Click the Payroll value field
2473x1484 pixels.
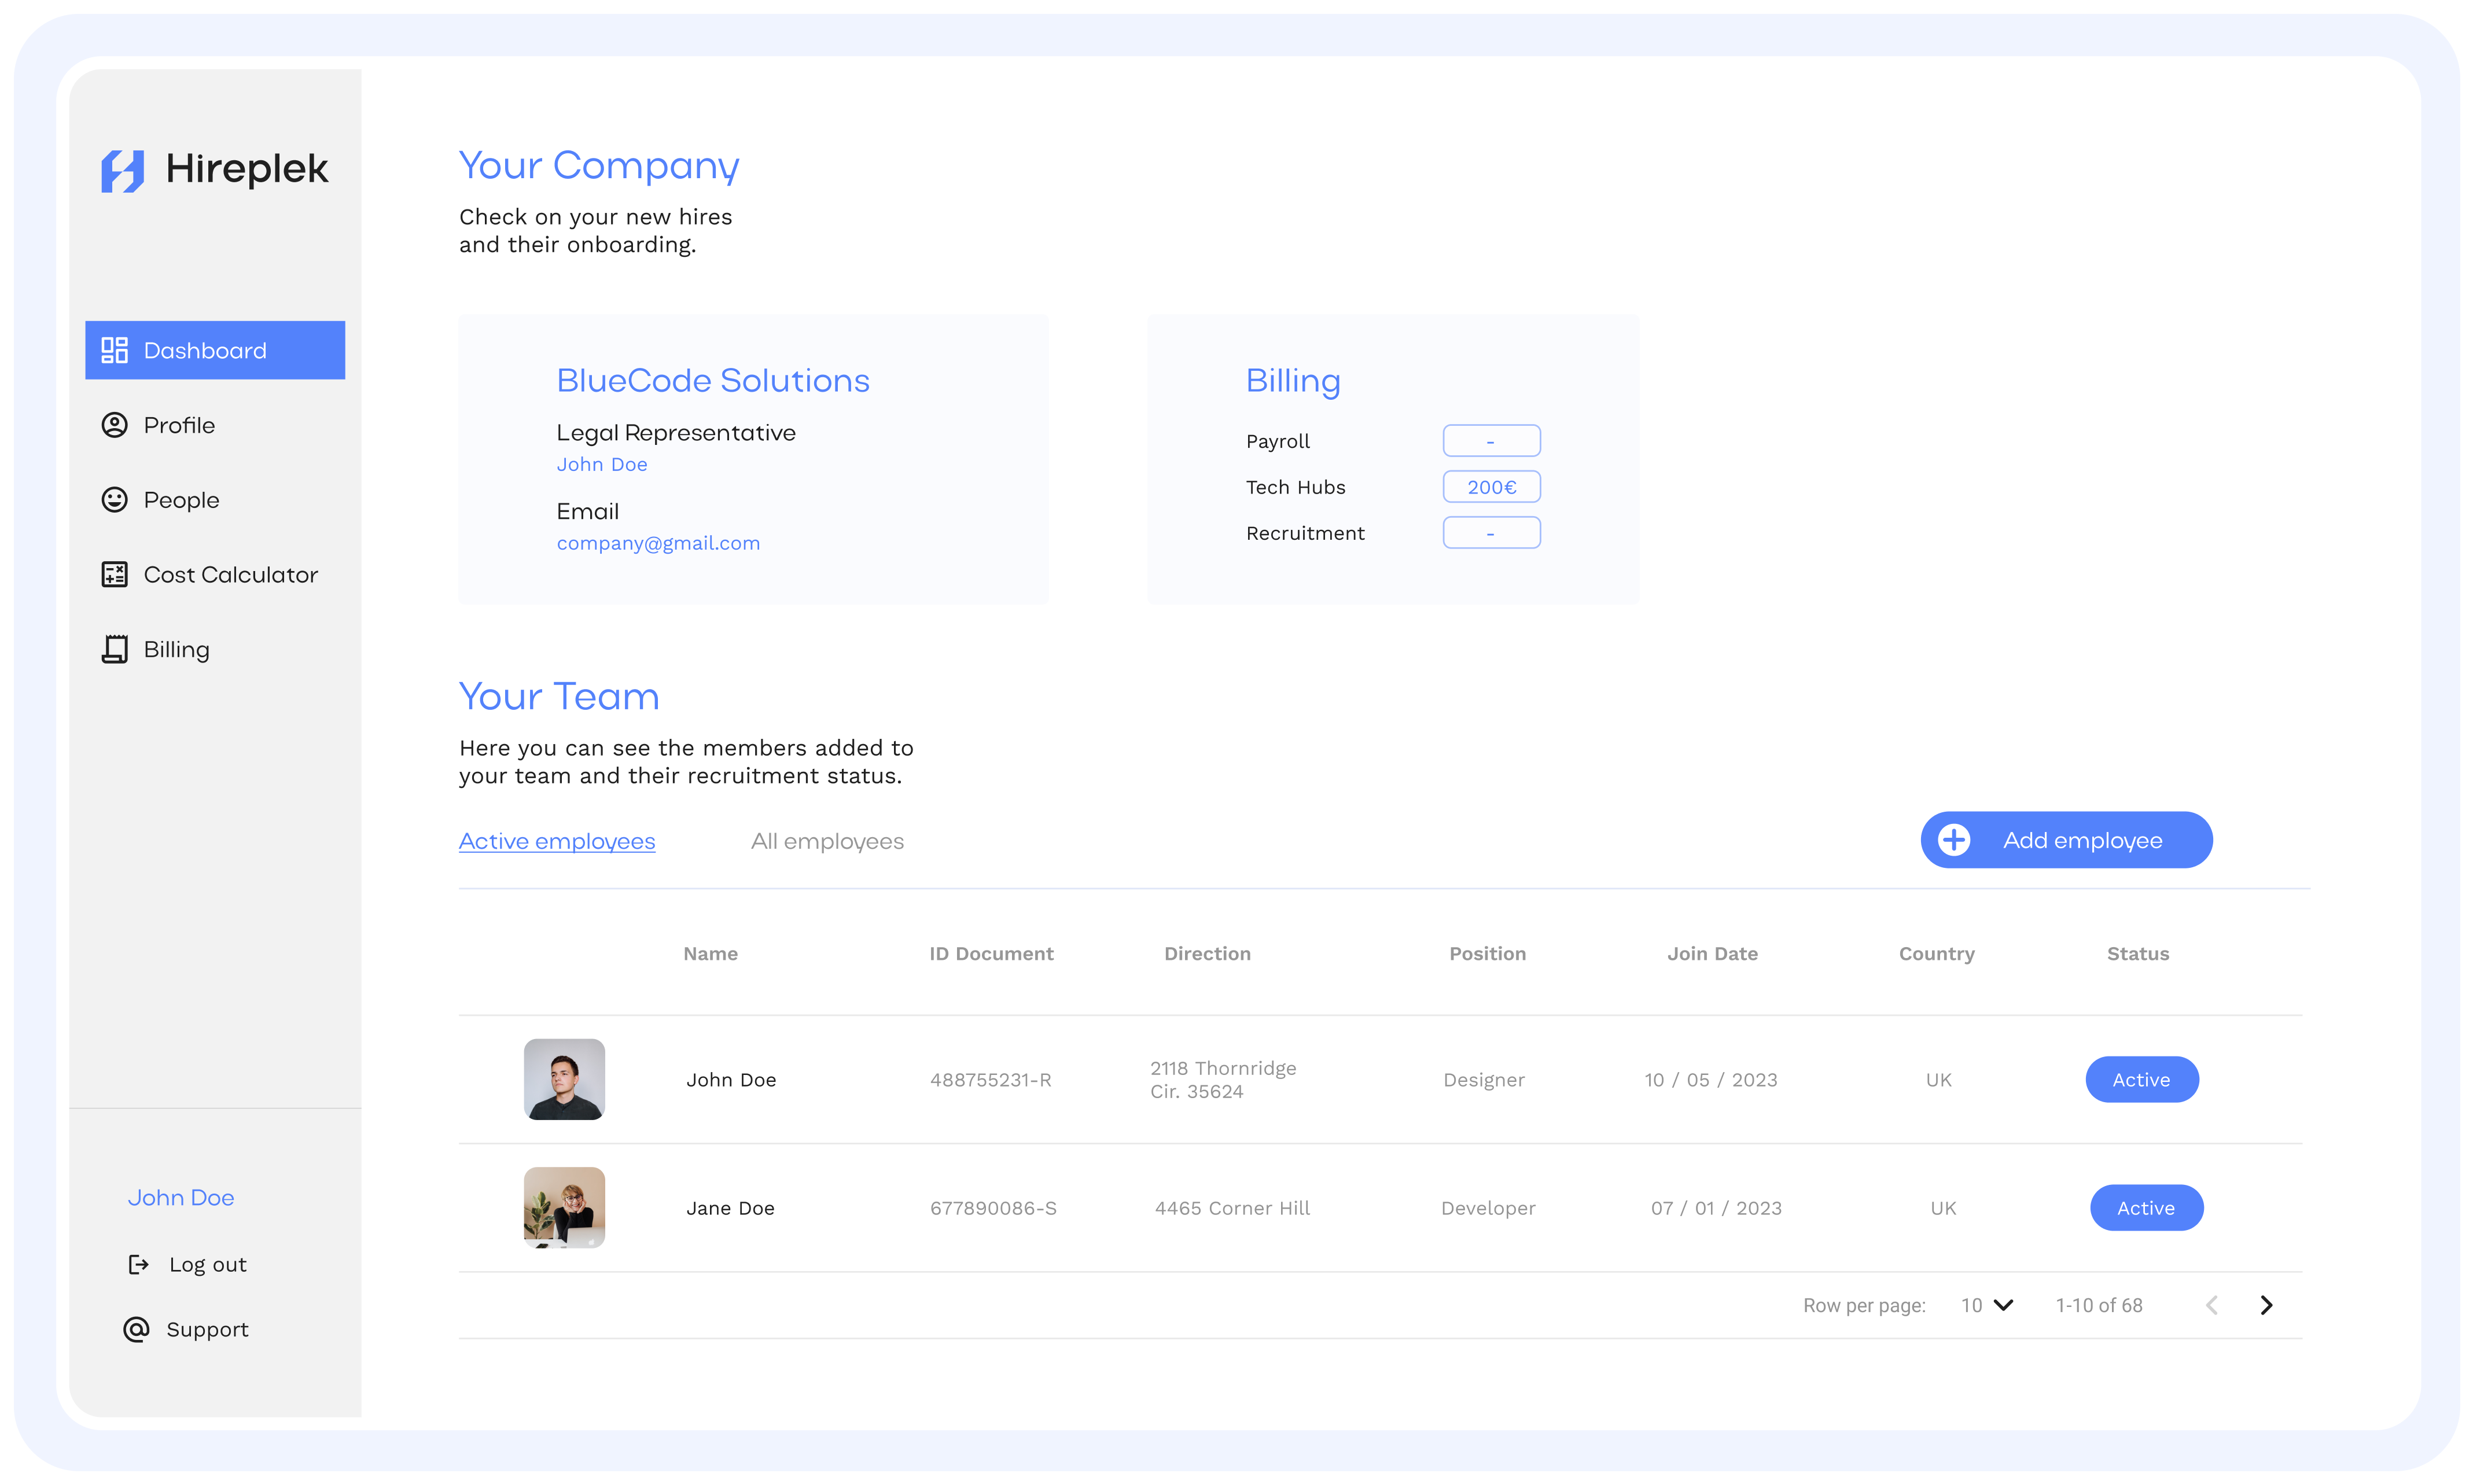pyautogui.click(x=1491, y=441)
